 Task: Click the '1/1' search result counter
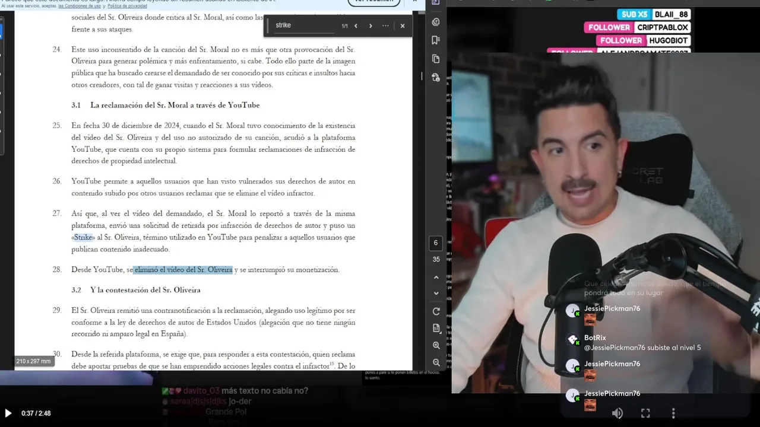(344, 26)
